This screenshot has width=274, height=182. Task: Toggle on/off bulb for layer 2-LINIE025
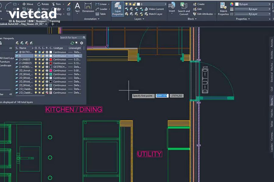click(x=36, y=63)
